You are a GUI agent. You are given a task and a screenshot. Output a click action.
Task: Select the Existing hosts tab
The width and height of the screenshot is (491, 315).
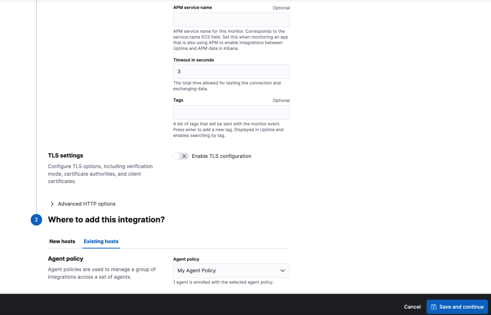click(101, 241)
